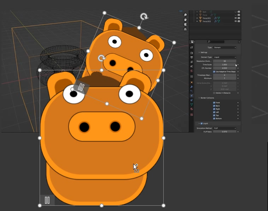Viewport: 268px width, 211px height.
Task: Open the Particles properties tab
Action: [192, 91]
